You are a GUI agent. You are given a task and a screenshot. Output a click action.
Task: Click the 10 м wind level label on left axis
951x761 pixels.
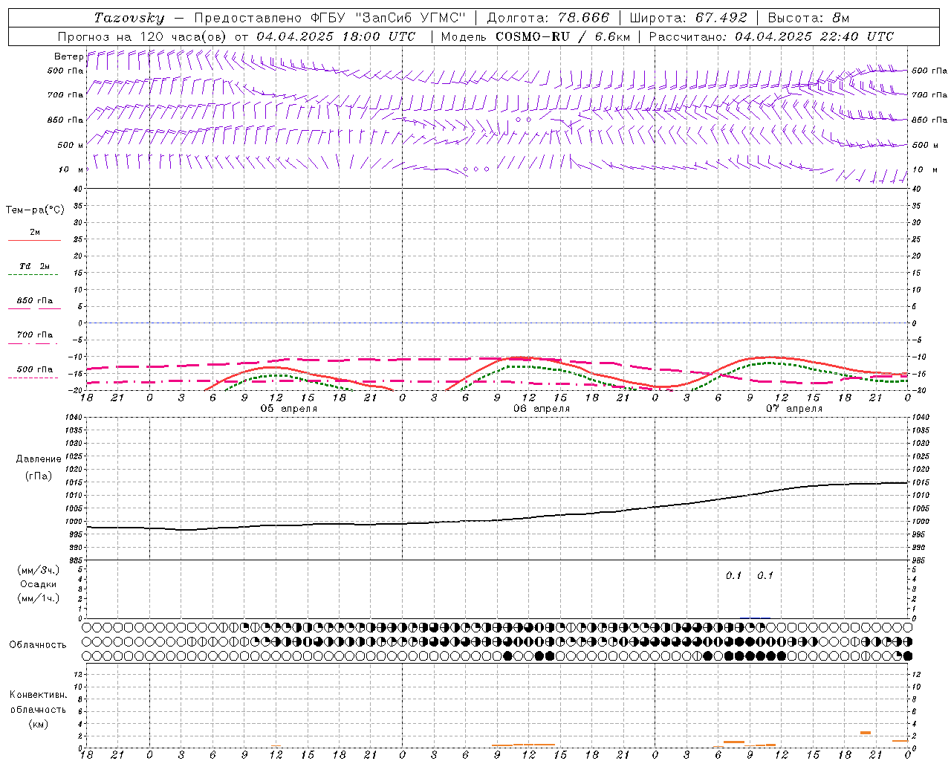coord(71,169)
